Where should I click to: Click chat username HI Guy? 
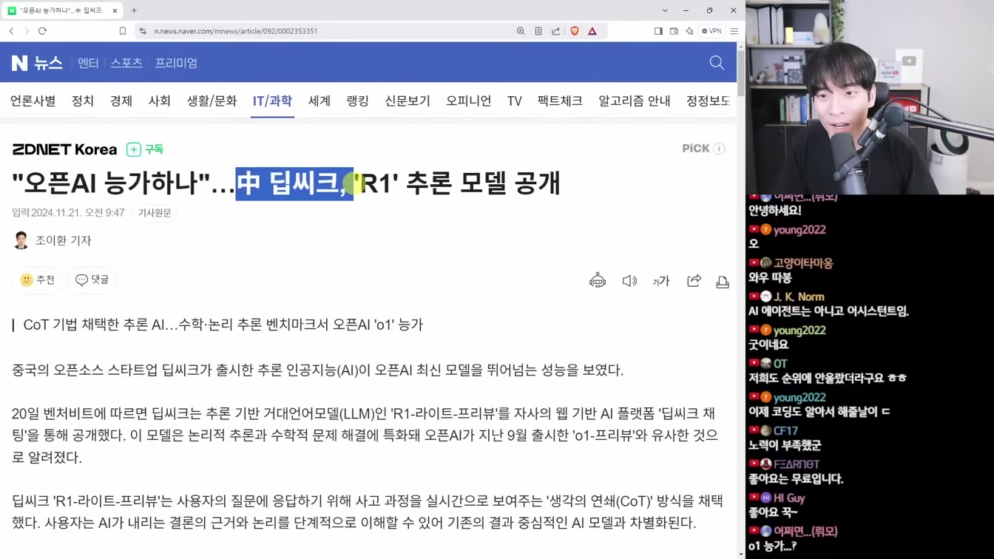[789, 498]
